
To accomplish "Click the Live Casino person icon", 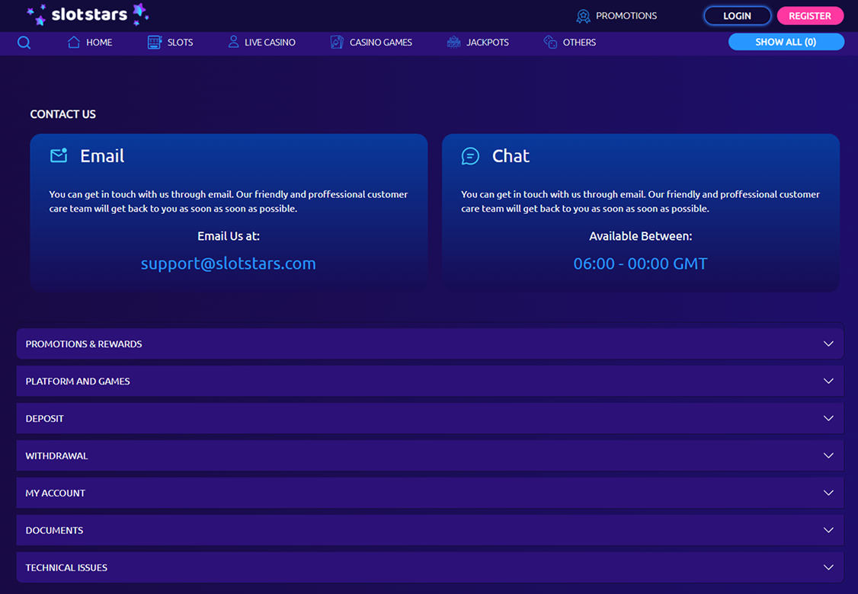I will tap(233, 42).
